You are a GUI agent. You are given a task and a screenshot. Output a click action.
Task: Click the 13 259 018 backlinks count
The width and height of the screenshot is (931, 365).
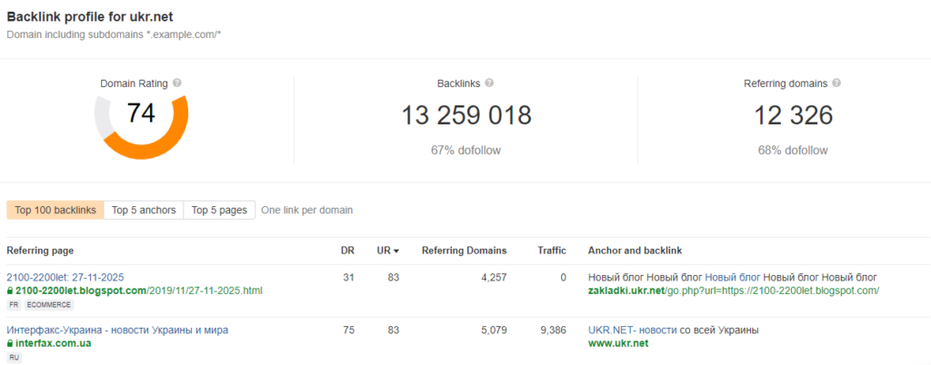[x=466, y=115]
